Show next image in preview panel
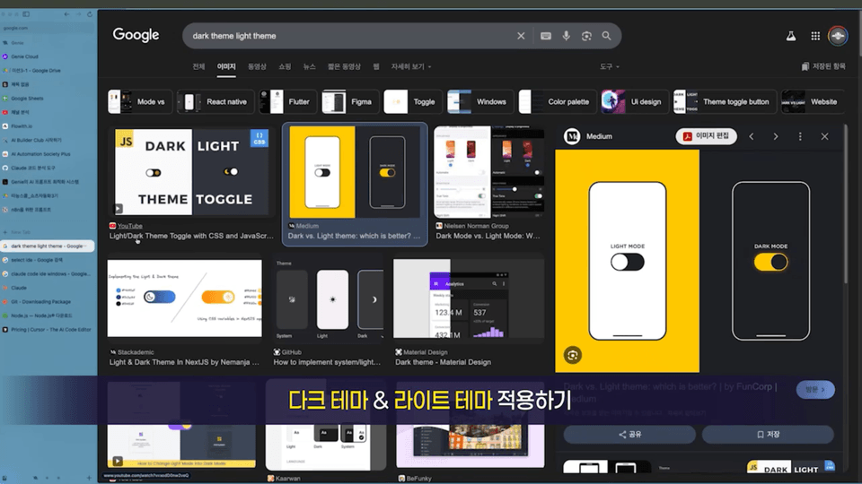Screen dimensions: 862x484 pyautogui.click(x=776, y=136)
